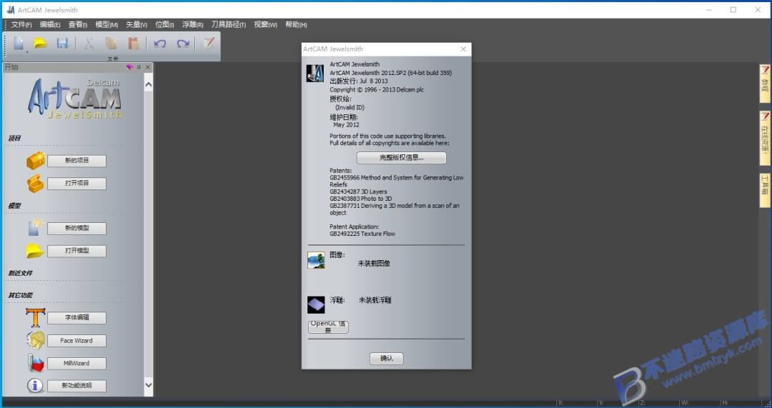Click the notes pencil icon in toolbar

pos(209,43)
